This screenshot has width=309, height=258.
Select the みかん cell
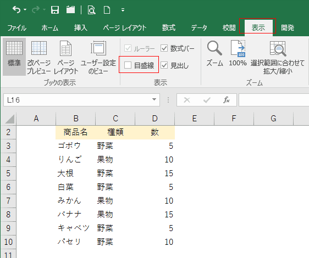click(x=76, y=201)
